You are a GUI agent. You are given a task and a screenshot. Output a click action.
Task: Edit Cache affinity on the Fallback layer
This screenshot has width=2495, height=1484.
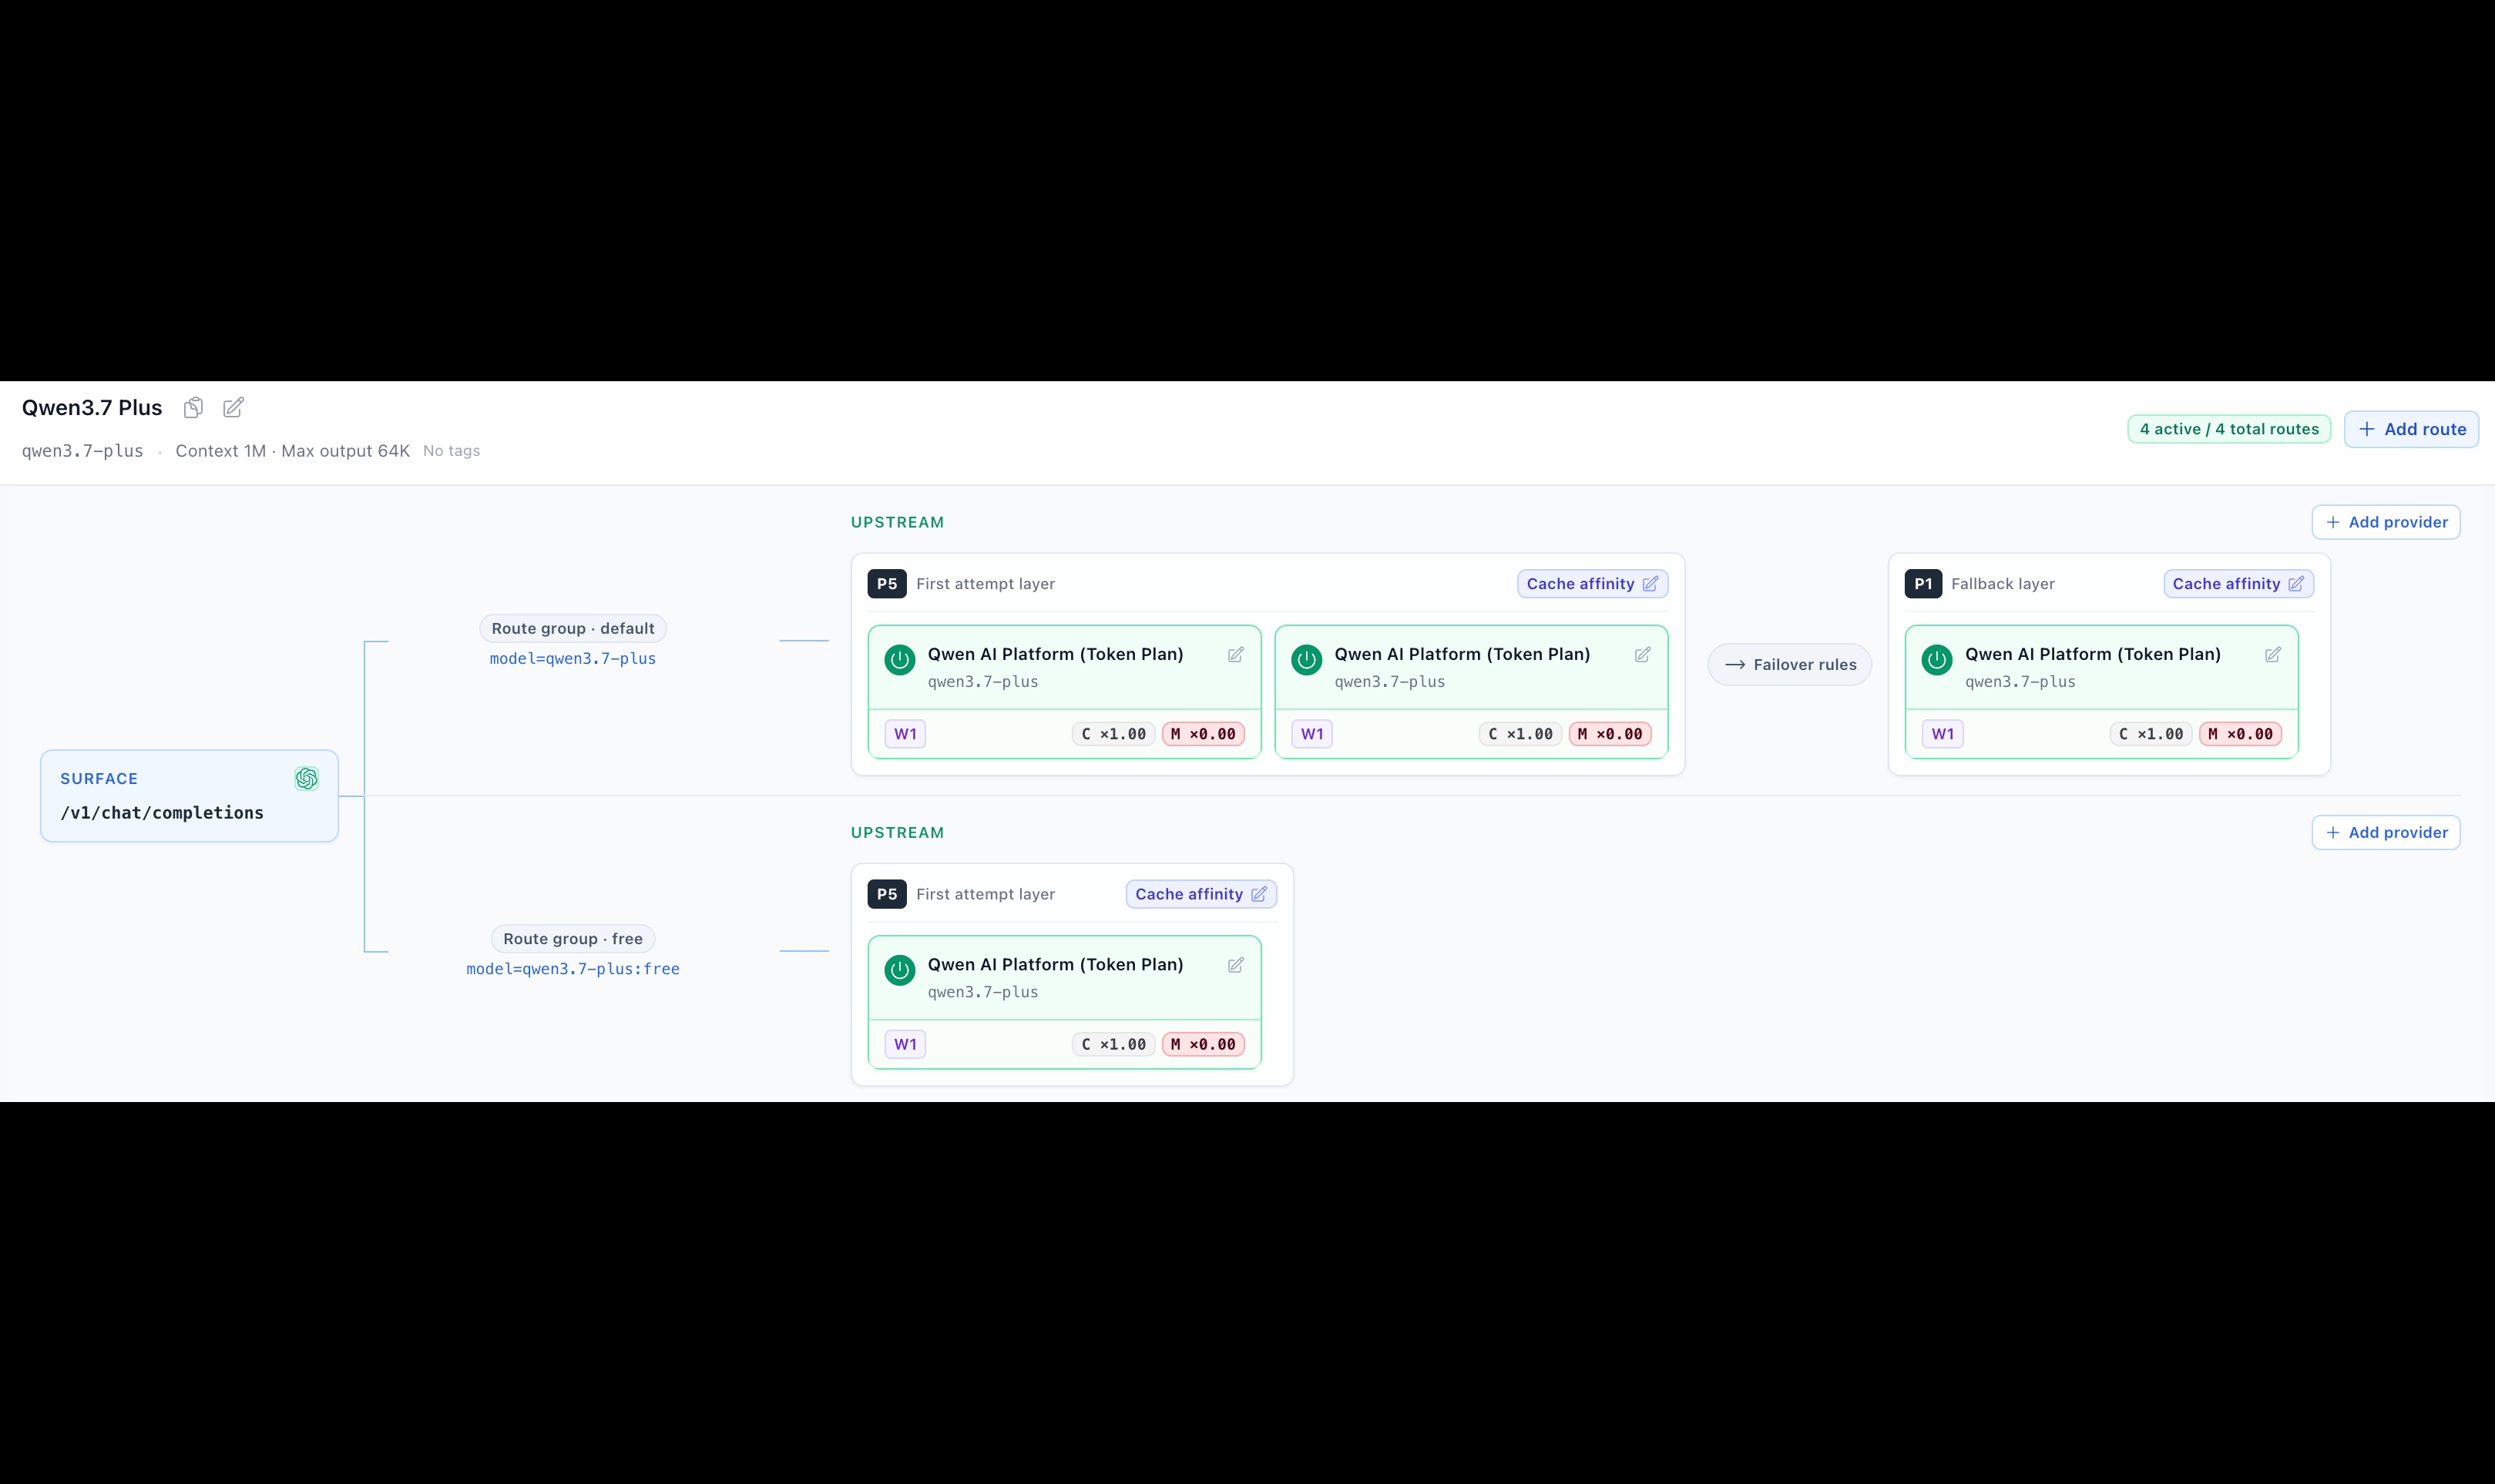click(2238, 584)
